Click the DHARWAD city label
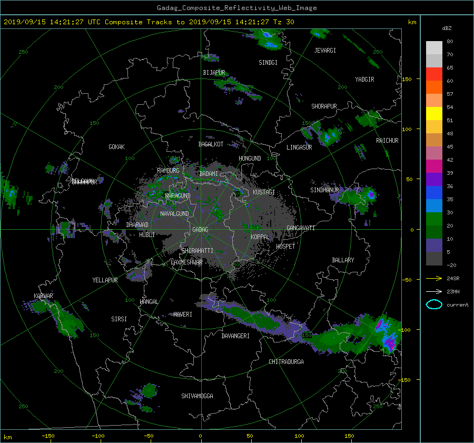The image size is (474, 443). 137,225
